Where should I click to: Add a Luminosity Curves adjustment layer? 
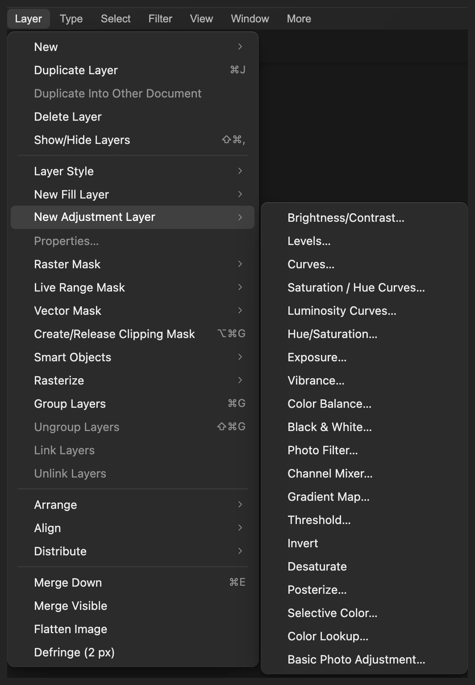pos(364,311)
